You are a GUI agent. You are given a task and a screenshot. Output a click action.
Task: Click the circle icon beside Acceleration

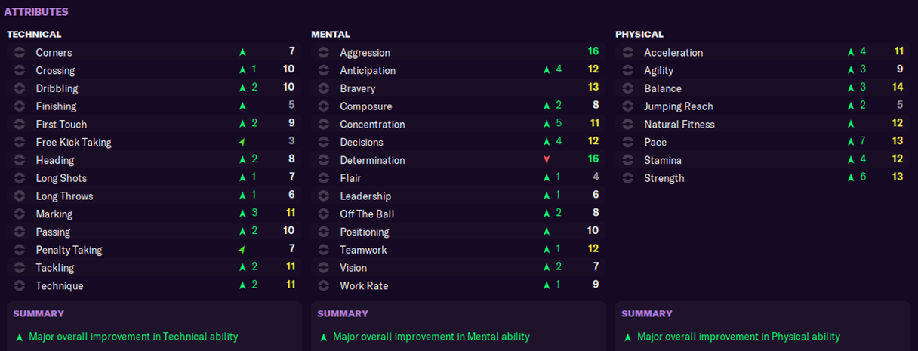point(628,52)
